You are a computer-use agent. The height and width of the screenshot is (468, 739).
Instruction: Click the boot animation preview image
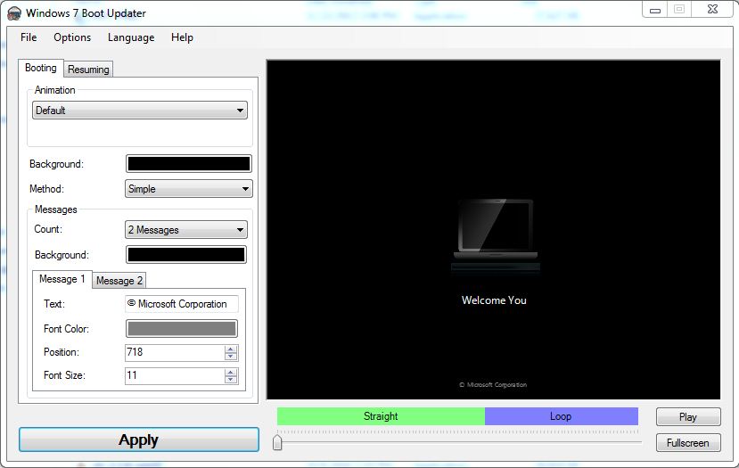[494, 229]
